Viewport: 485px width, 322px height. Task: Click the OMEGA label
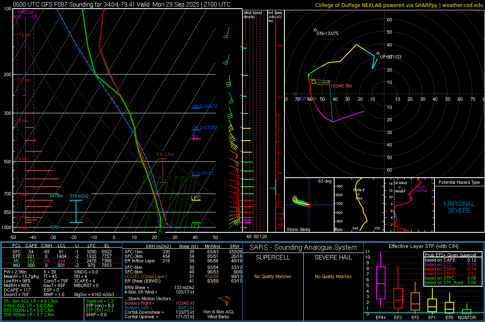(x=25, y=12)
